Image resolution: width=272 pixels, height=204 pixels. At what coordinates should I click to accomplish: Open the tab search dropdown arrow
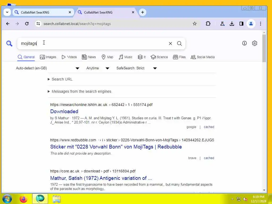[7, 12]
